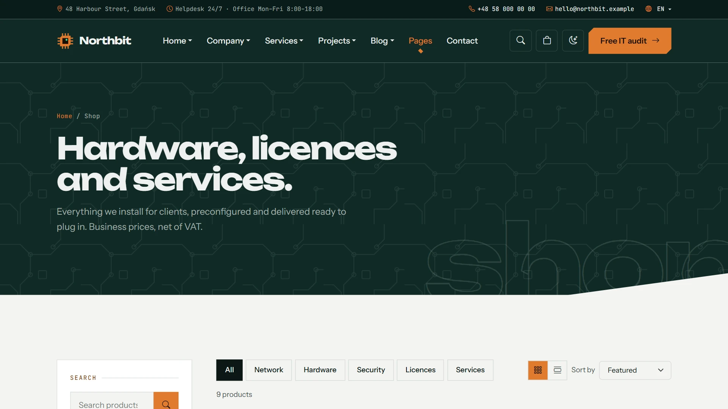This screenshot has height=409, width=728.
Task: Open the Company dropdown menu
Action: point(228,41)
